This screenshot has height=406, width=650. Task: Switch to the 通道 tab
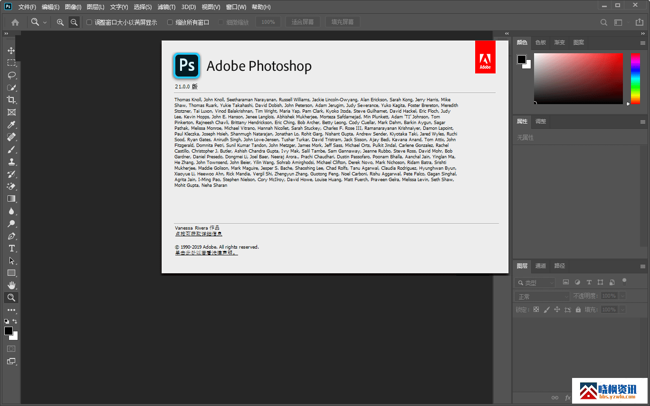coord(541,266)
